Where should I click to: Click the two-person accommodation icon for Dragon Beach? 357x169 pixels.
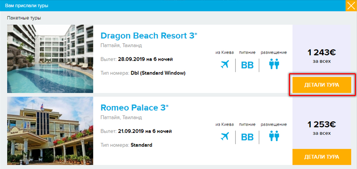tap(274, 65)
